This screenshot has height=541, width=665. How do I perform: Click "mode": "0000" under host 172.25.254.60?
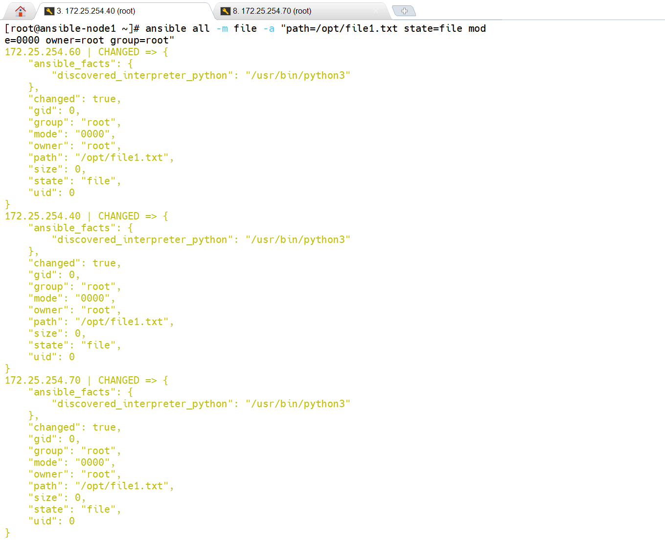71,134
